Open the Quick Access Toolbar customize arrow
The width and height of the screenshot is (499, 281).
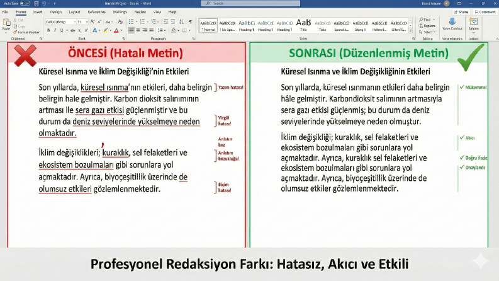(55, 4)
